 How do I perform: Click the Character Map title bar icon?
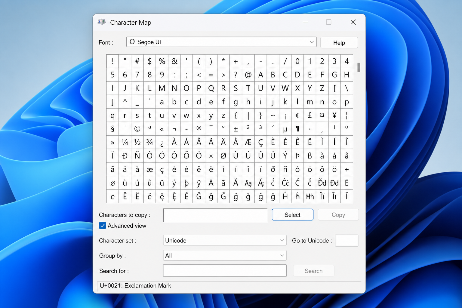coord(102,22)
